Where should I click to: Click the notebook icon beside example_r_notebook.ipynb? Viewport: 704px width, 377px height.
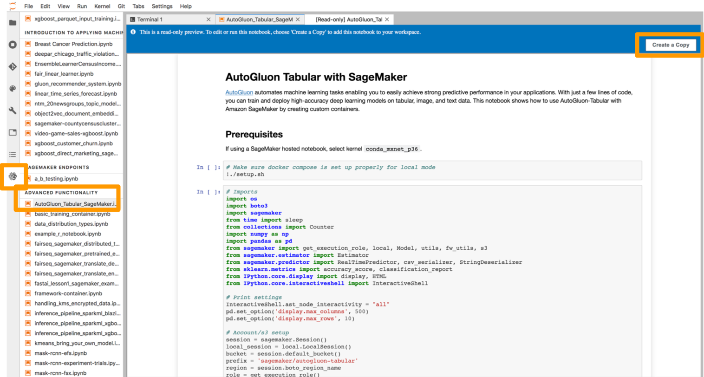(x=28, y=234)
